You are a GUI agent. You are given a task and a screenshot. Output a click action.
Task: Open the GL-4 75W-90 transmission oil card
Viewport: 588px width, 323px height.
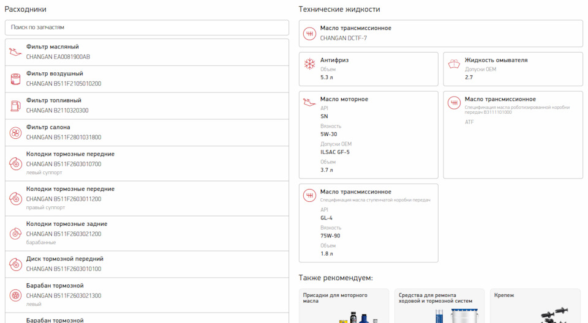tap(368, 223)
